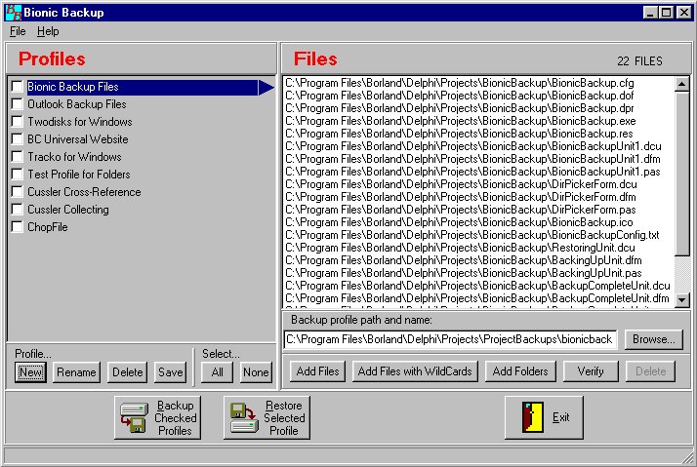Click the backup profile path text field

click(451, 339)
